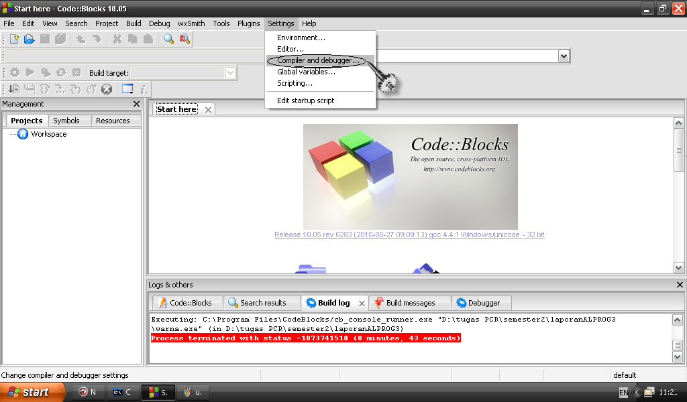
Task: Open the Build target dropdown
Action: point(229,73)
